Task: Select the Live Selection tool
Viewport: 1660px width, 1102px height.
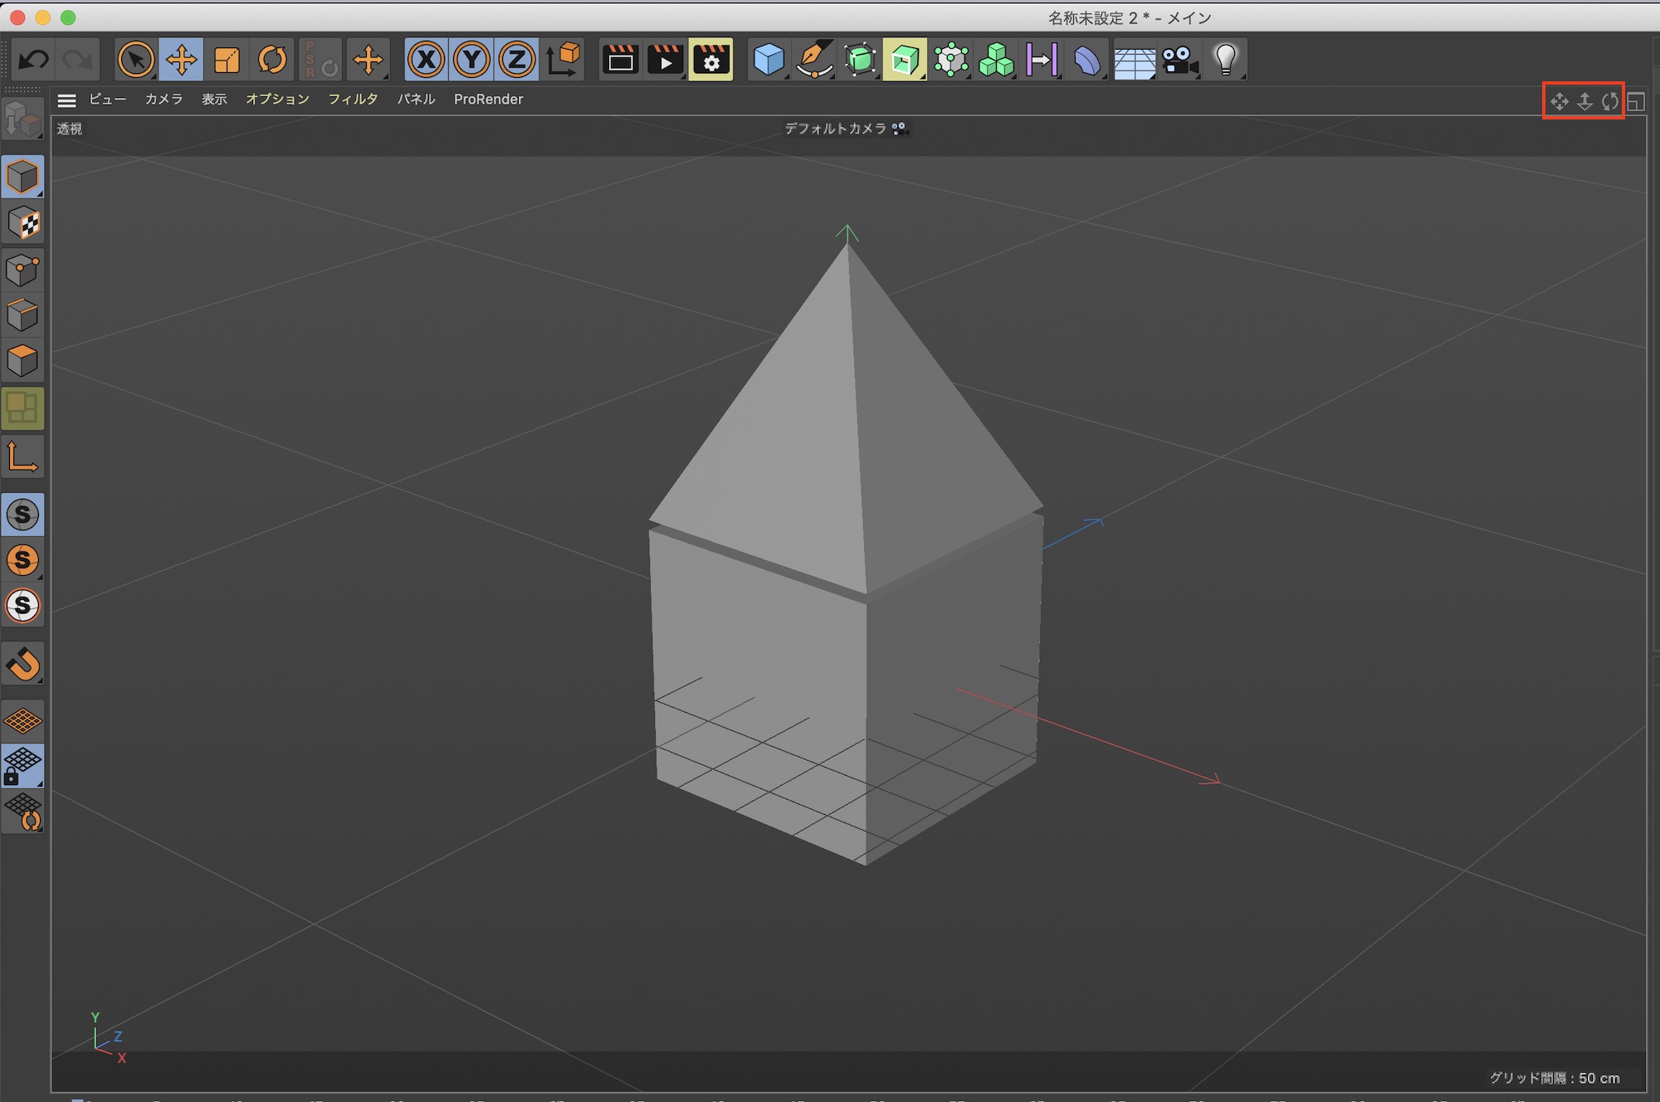Action: [136, 60]
